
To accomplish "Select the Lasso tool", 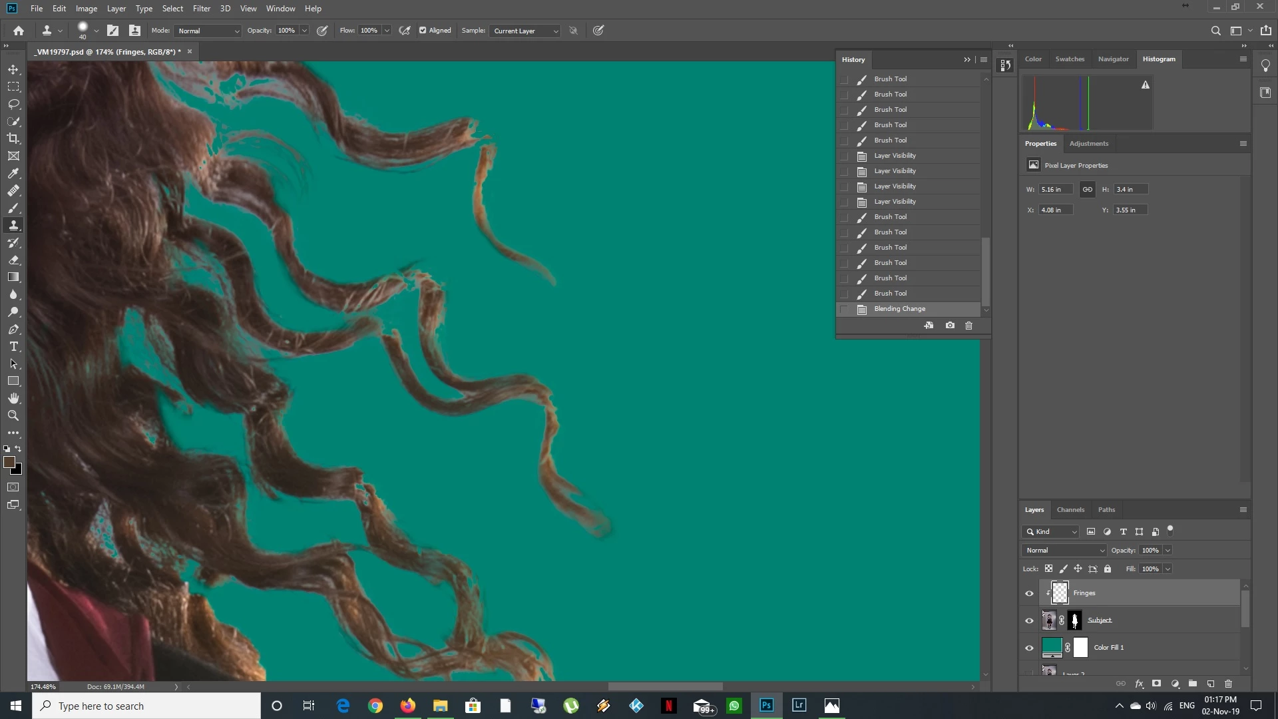I will 13,105.
